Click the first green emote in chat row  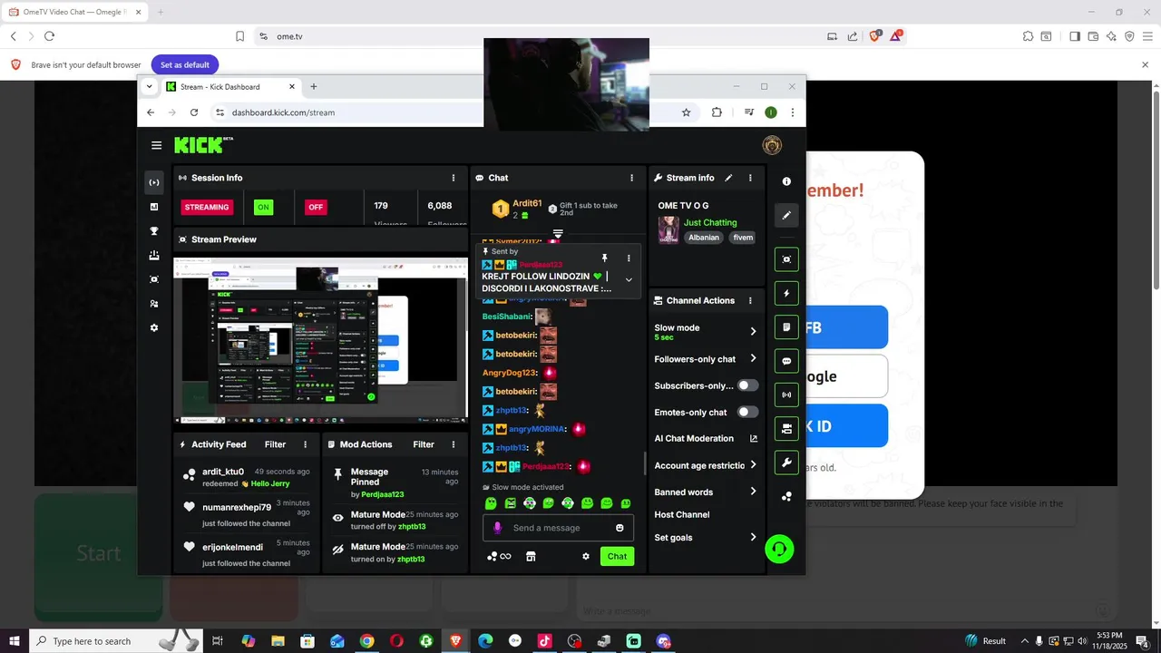point(491,503)
